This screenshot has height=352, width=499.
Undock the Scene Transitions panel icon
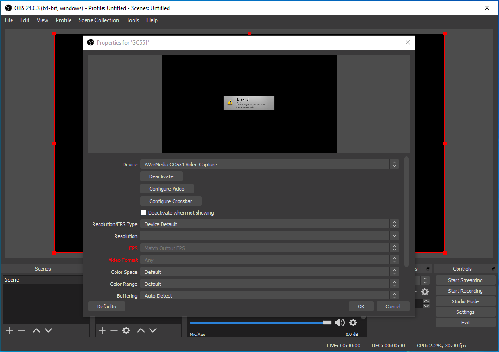tap(428, 269)
